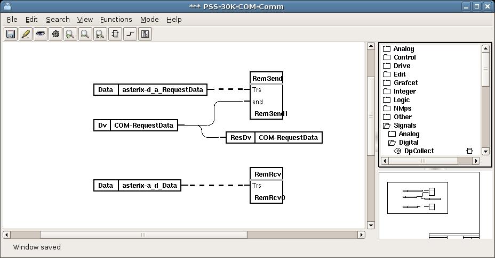Click the 'Window saved' status message
495x258 pixels.
point(37,247)
